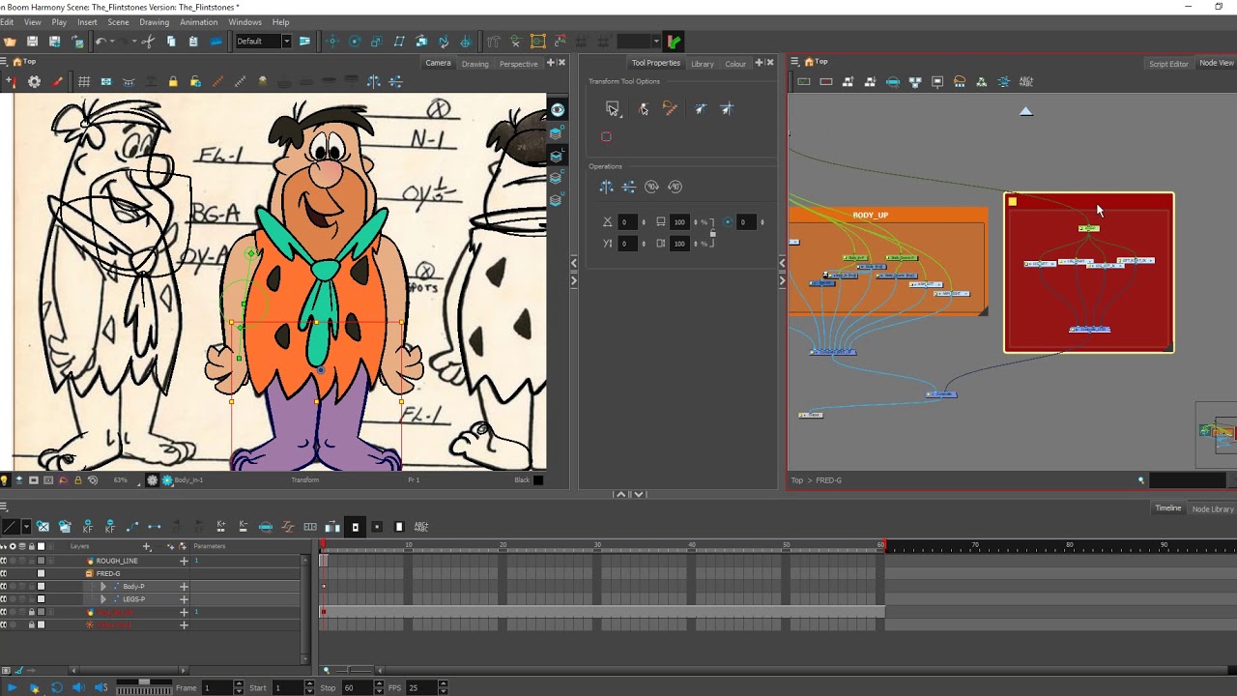This screenshot has width=1237, height=696.
Task: Click the Rotate 90 clockwise operation icon
Action: point(652,187)
